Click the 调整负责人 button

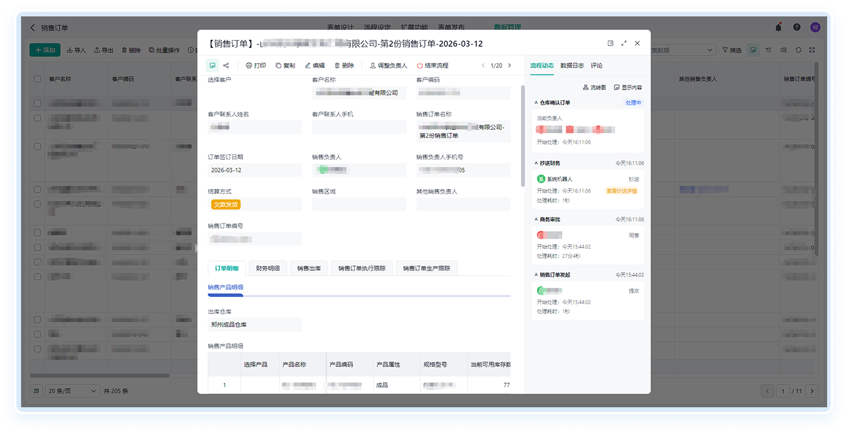click(x=388, y=66)
